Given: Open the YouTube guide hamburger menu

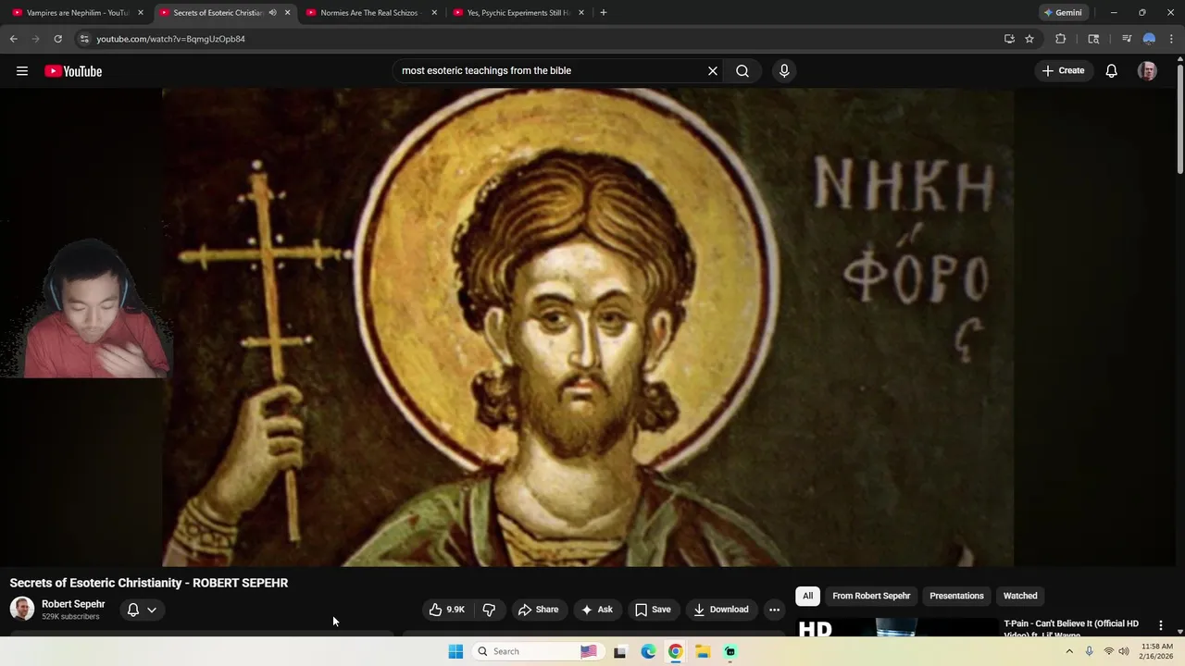Looking at the screenshot, I should [22, 71].
